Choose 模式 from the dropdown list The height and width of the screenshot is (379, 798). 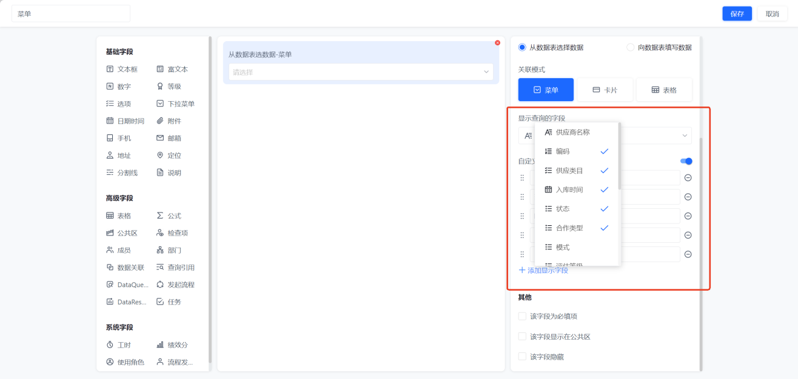point(577,247)
